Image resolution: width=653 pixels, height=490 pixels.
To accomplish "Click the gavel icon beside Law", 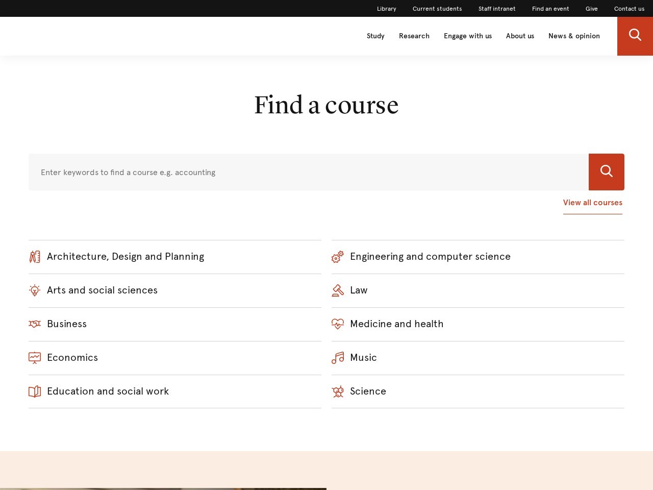I will pyautogui.click(x=338, y=290).
